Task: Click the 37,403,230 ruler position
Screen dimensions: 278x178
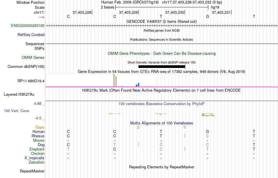Action: (175, 12)
